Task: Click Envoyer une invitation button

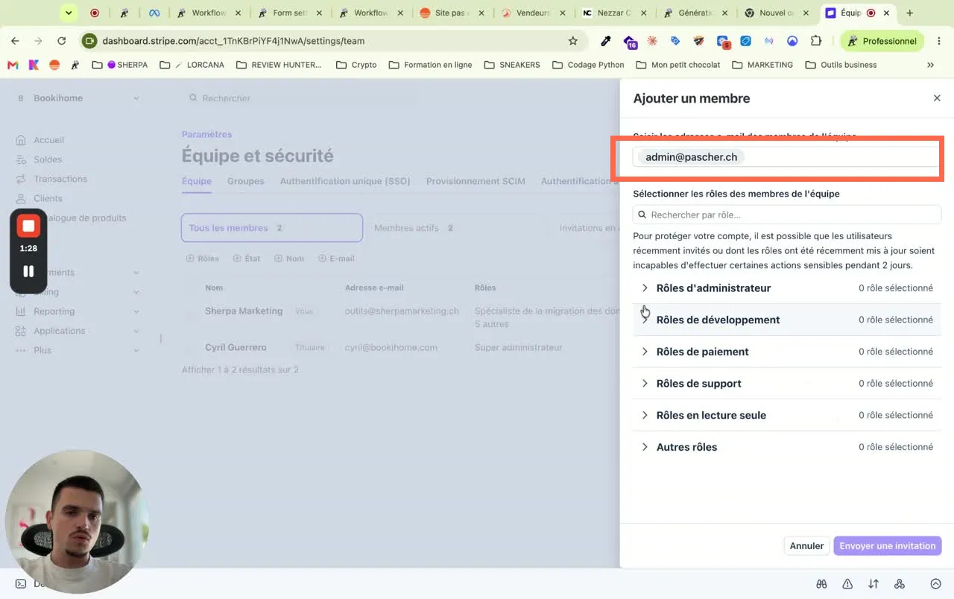Action: pos(888,546)
